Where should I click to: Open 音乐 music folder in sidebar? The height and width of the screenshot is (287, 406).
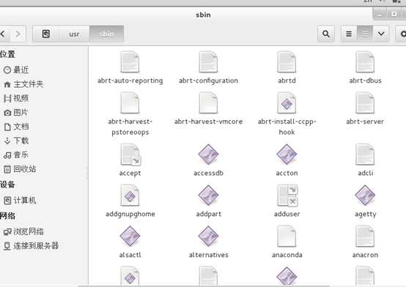[x=16, y=154]
